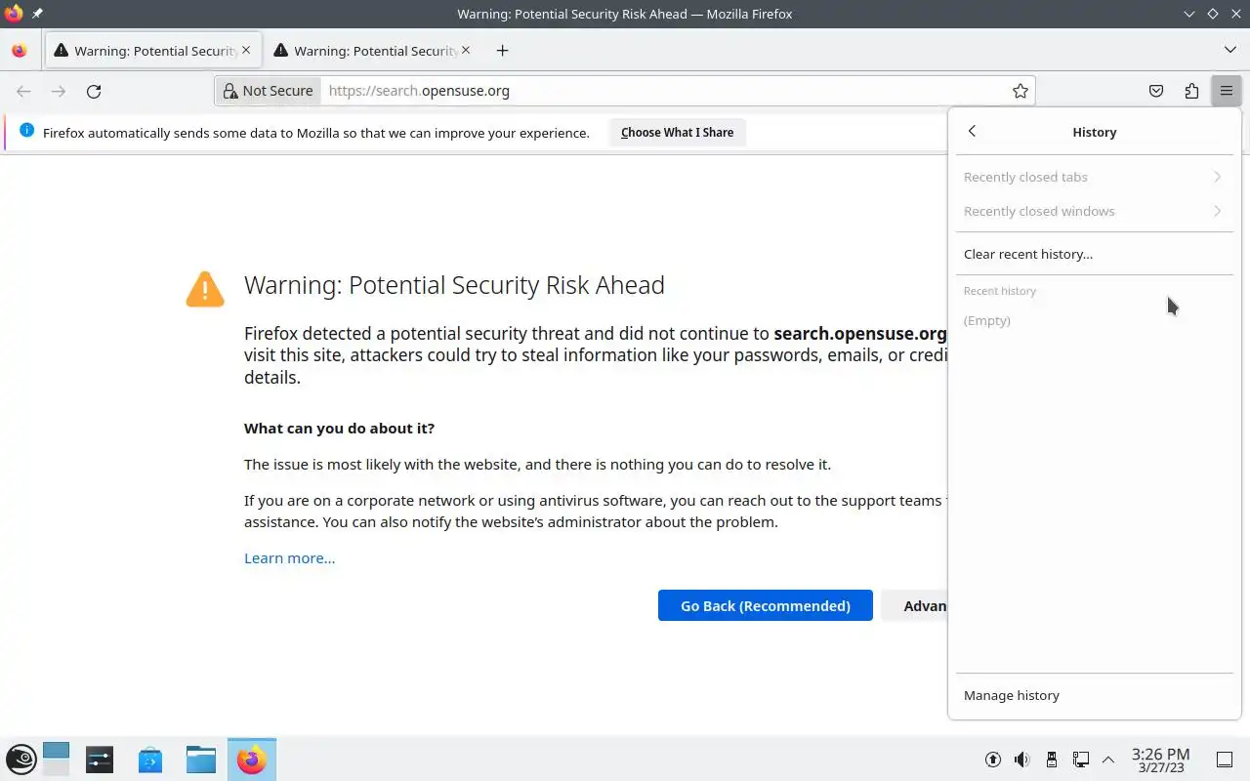This screenshot has width=1250, height=781.
Task: Click the heading 'Warning: Potential Security Risk Ahead'
Action: click(x=454, y=285)
